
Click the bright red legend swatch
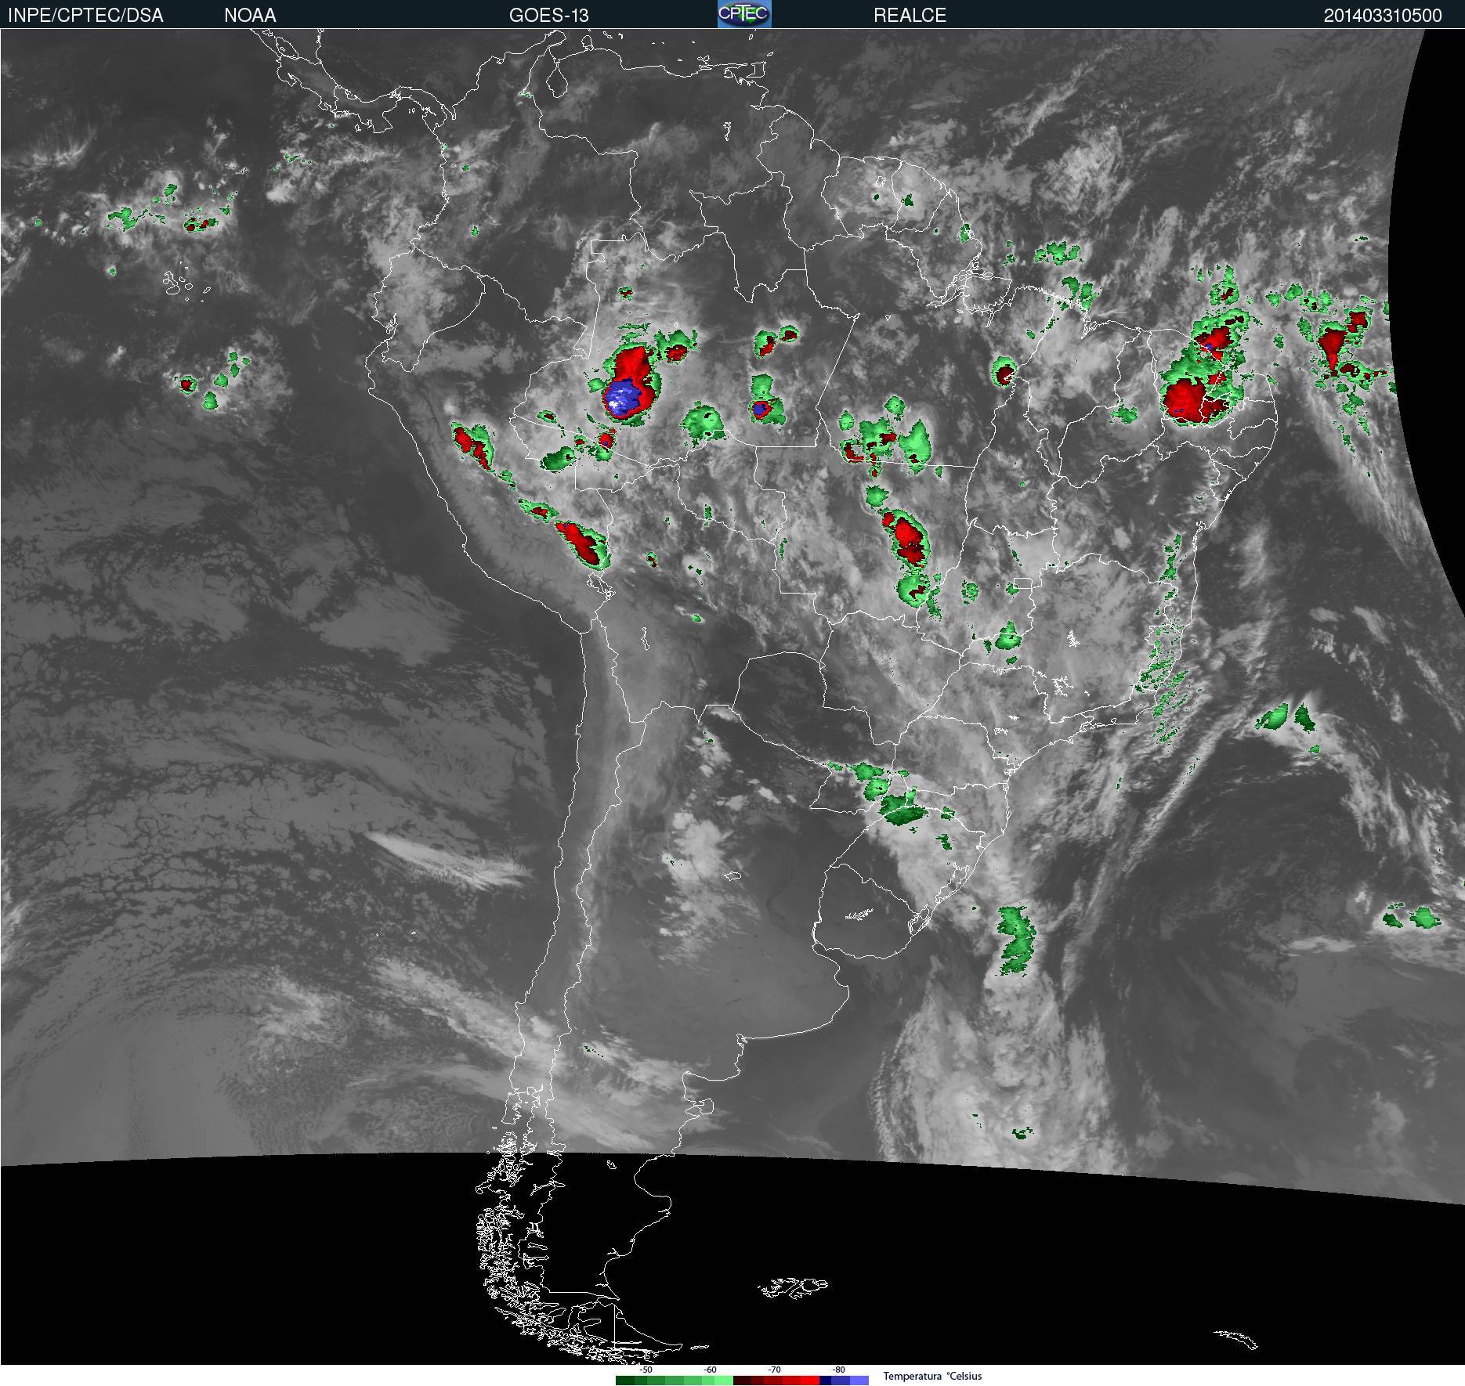[810, 1381]
